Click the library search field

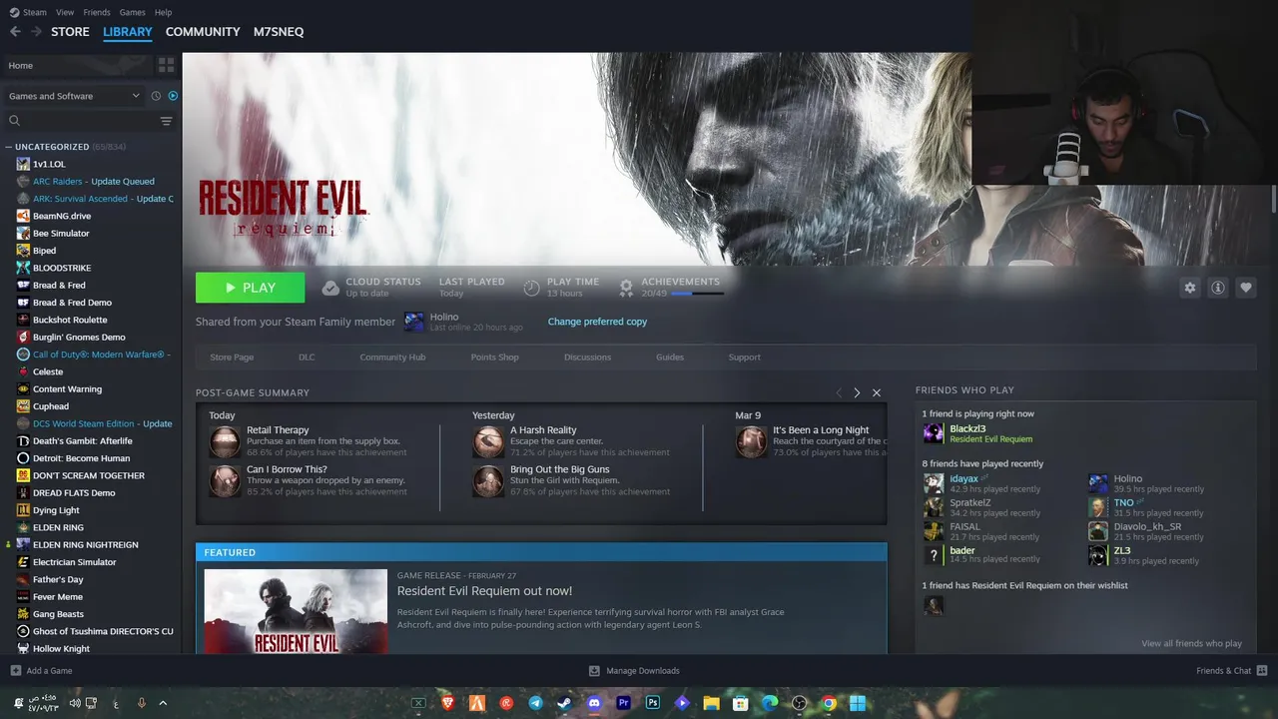(x=80, y=121)
